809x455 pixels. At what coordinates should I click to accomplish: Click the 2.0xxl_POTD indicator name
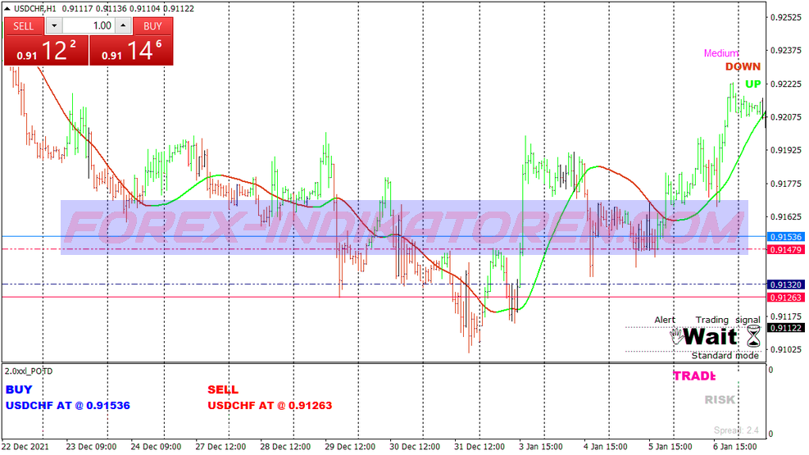[x=29, y=371]
